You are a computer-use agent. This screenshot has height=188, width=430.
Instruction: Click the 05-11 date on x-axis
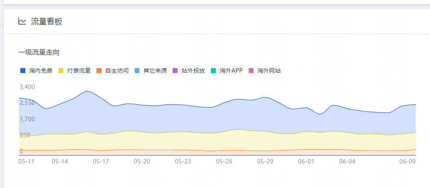point(26,161)
